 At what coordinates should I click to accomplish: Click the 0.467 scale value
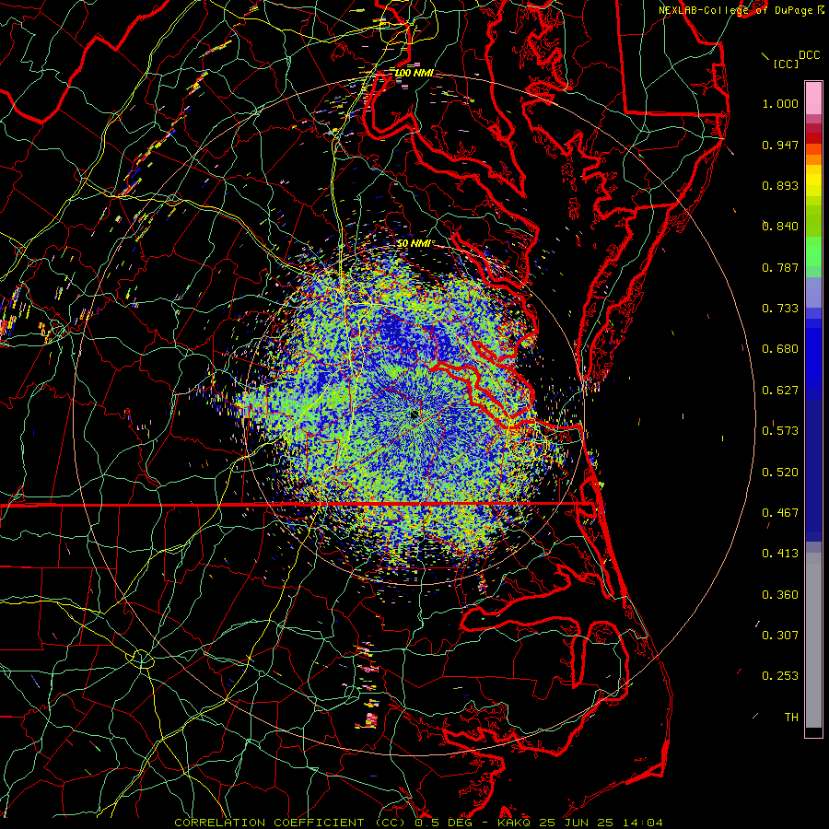[780, 513]
